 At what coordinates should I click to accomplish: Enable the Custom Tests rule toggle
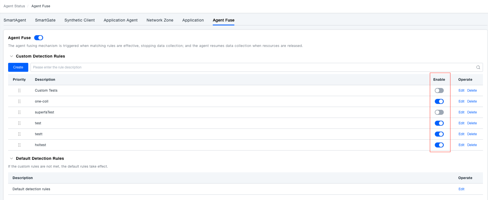439,91
